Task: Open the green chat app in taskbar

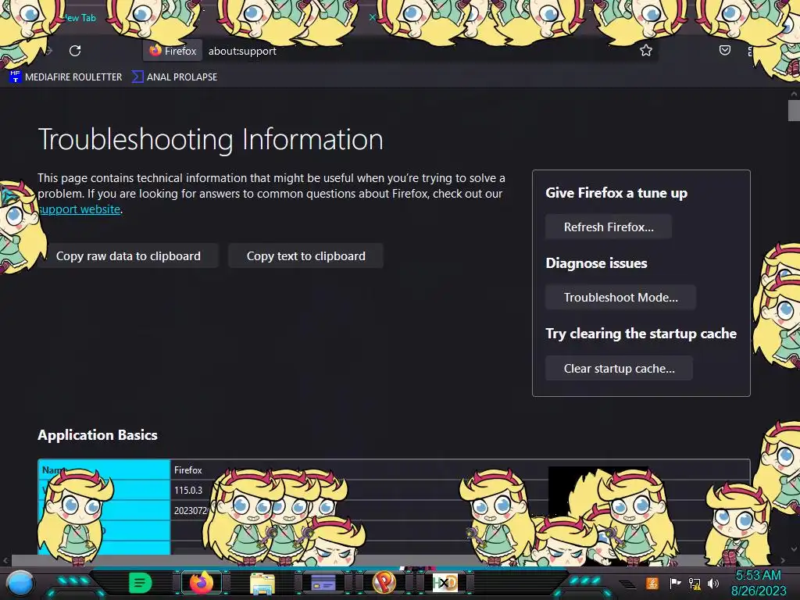Action: pos(140,583)
